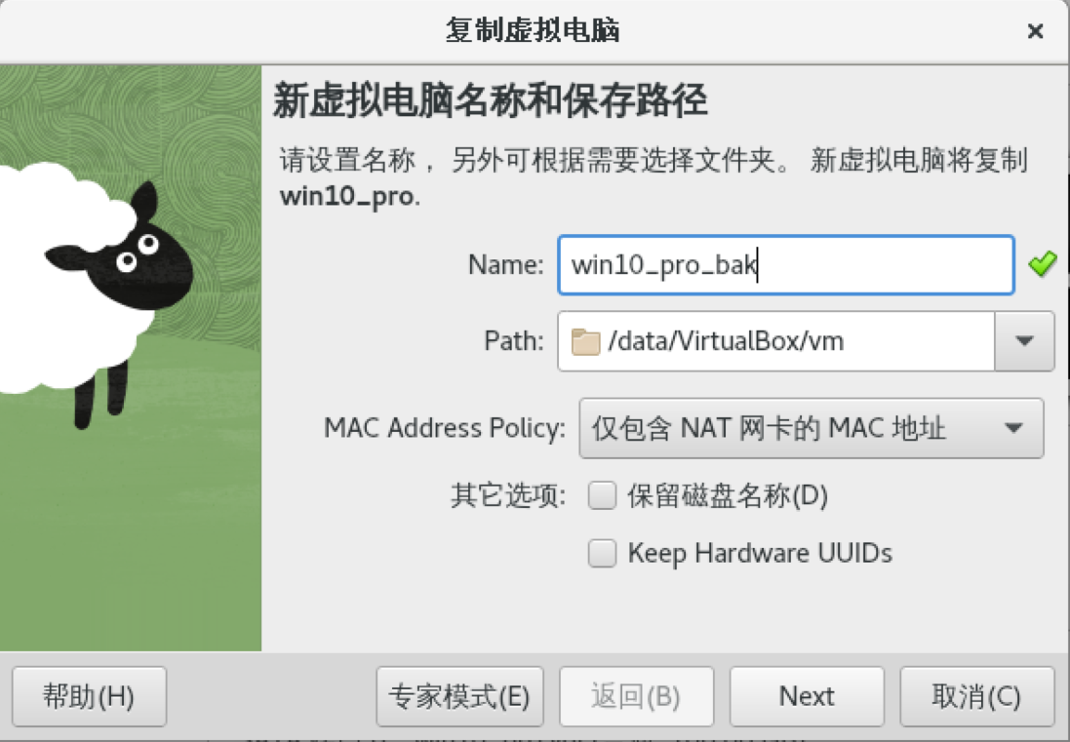This screenshot has height=742, width=1070.
Task: Open 帮助(H) help
Action: pyautogui.click(x=89, y=696)
